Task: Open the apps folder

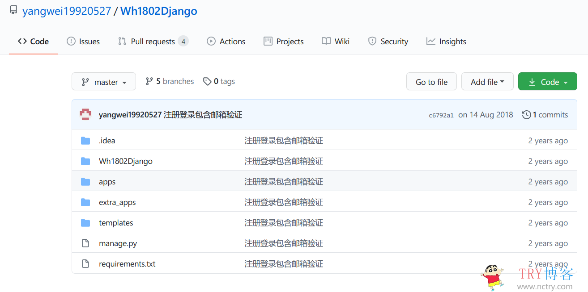Action: coord(107,182)
